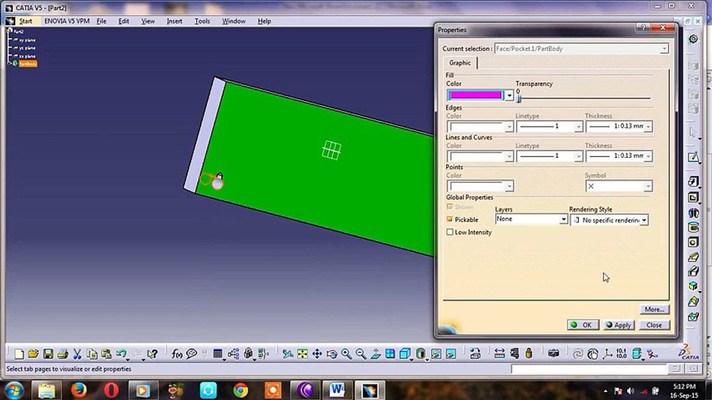Print using the printer icon in toolbar

pyautogui.click(x=62, y=353)
